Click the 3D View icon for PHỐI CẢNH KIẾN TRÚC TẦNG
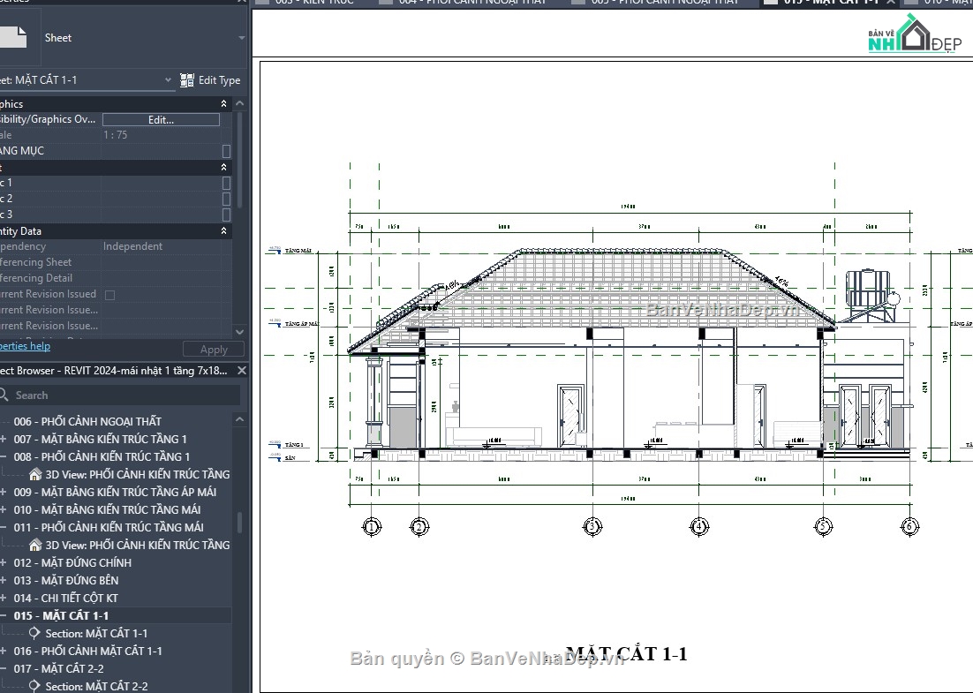 [x=34, y=475]
